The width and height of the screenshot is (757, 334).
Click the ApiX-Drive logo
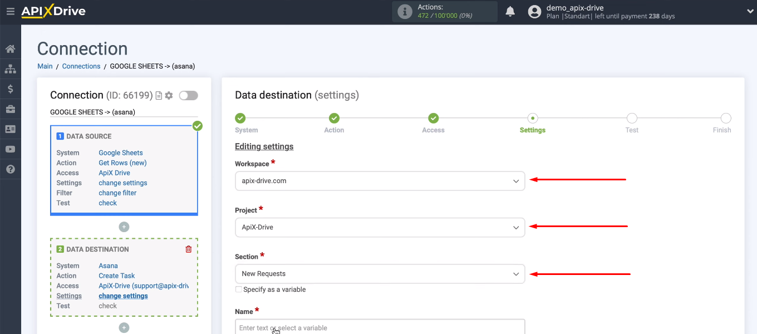[53, 11]
